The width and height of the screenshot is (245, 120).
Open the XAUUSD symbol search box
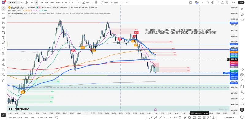coord(15,2)
